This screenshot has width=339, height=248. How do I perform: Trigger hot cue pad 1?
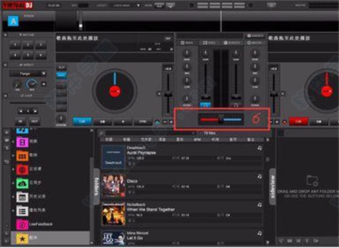click(x=15, y=45)
